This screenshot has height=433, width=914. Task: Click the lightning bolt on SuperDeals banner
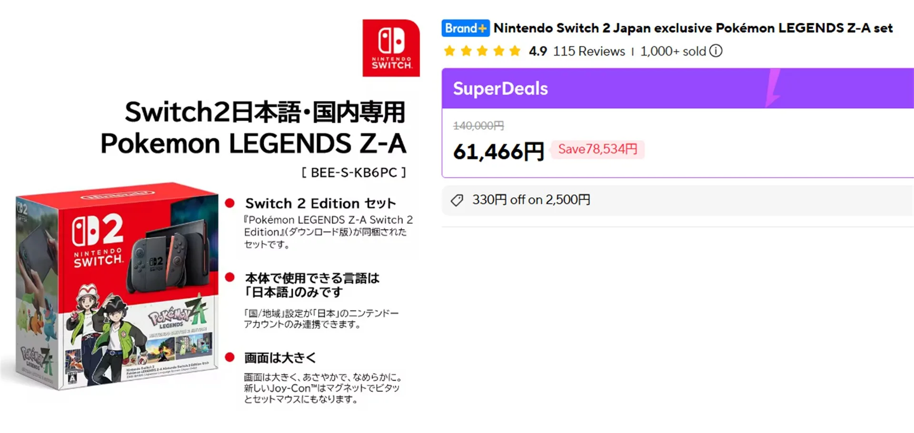(x=773, y=88)
